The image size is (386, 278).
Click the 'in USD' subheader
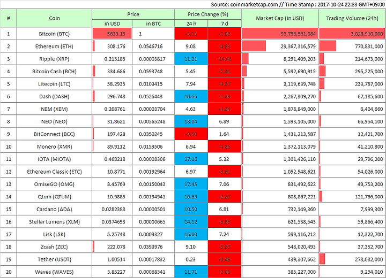[112, 24]
